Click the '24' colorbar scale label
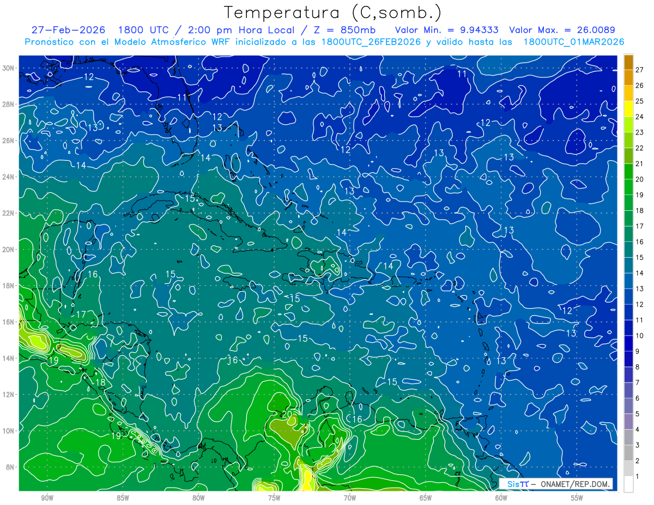Viewport: 654px width, 505px height. [640, 116]
